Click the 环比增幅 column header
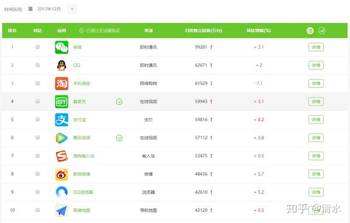 (258, 30)
